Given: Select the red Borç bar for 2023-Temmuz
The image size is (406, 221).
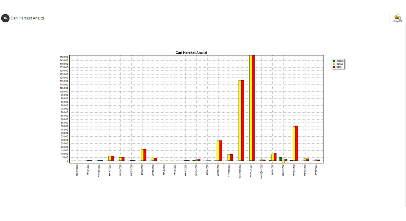Looking at the screenshot, I should [x=253, y=108].
